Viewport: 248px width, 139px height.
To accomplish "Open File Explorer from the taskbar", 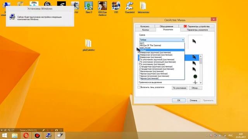I will [15, 136].
